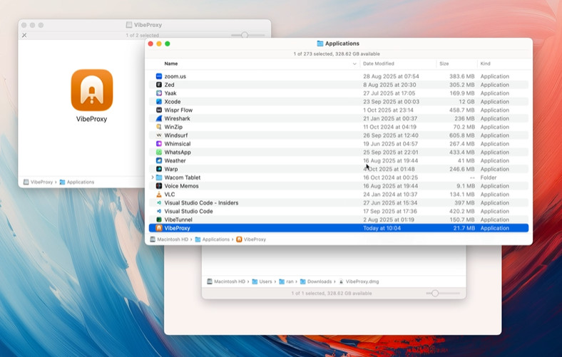Click Downloads in the back window path bar
Viewport: 562px width, 357px height.
[316, 281]
